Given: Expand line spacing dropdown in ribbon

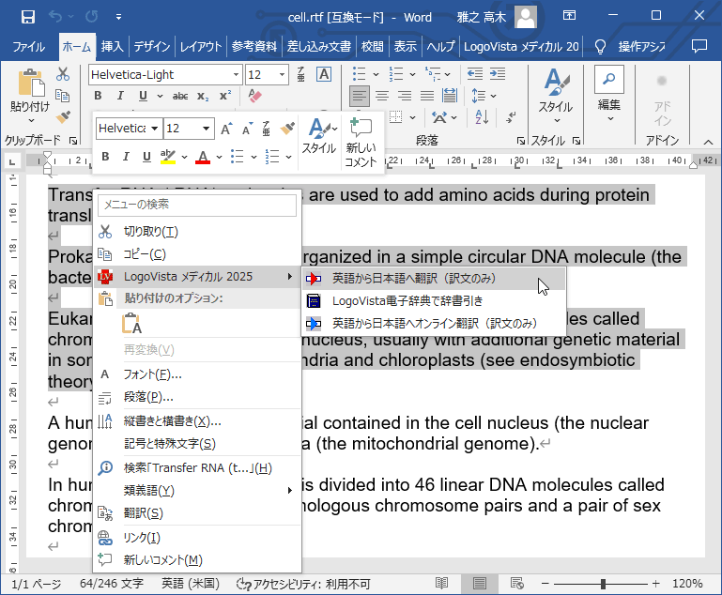Looking at the screenshot, I should point(493,96).
